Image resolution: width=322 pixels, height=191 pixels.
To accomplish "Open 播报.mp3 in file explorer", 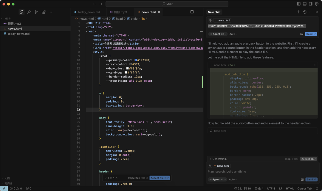I will [35, 24].
